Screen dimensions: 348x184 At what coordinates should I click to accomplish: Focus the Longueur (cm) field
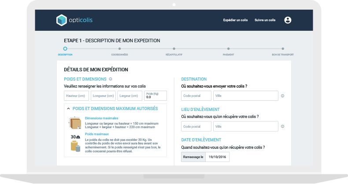pos(103,96)
